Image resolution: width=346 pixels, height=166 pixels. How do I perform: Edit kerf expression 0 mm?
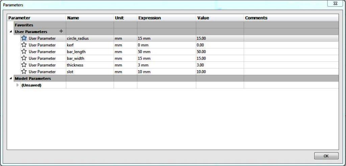[166, 45]
